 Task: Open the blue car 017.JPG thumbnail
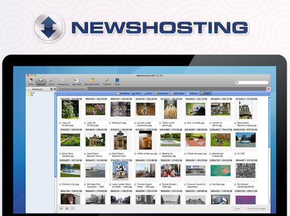[245, 140]
